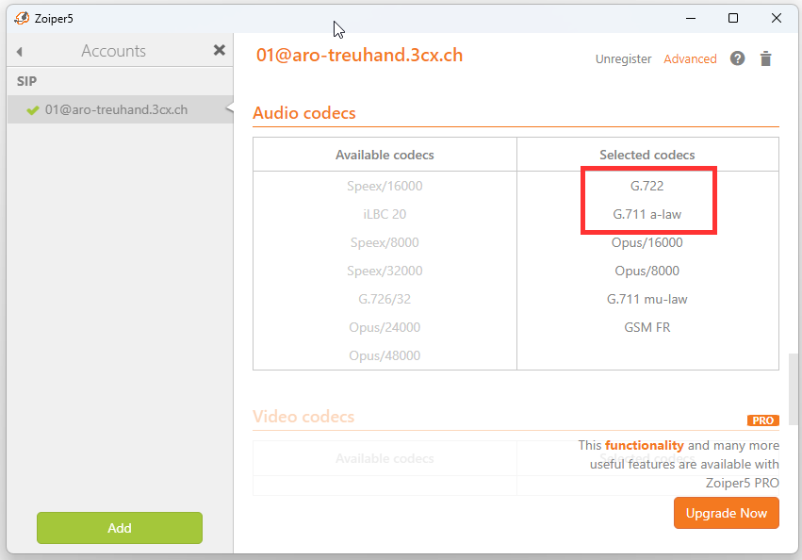Select 01@aro-treuhand.3cx.ch in SIP list

[121, 109]
